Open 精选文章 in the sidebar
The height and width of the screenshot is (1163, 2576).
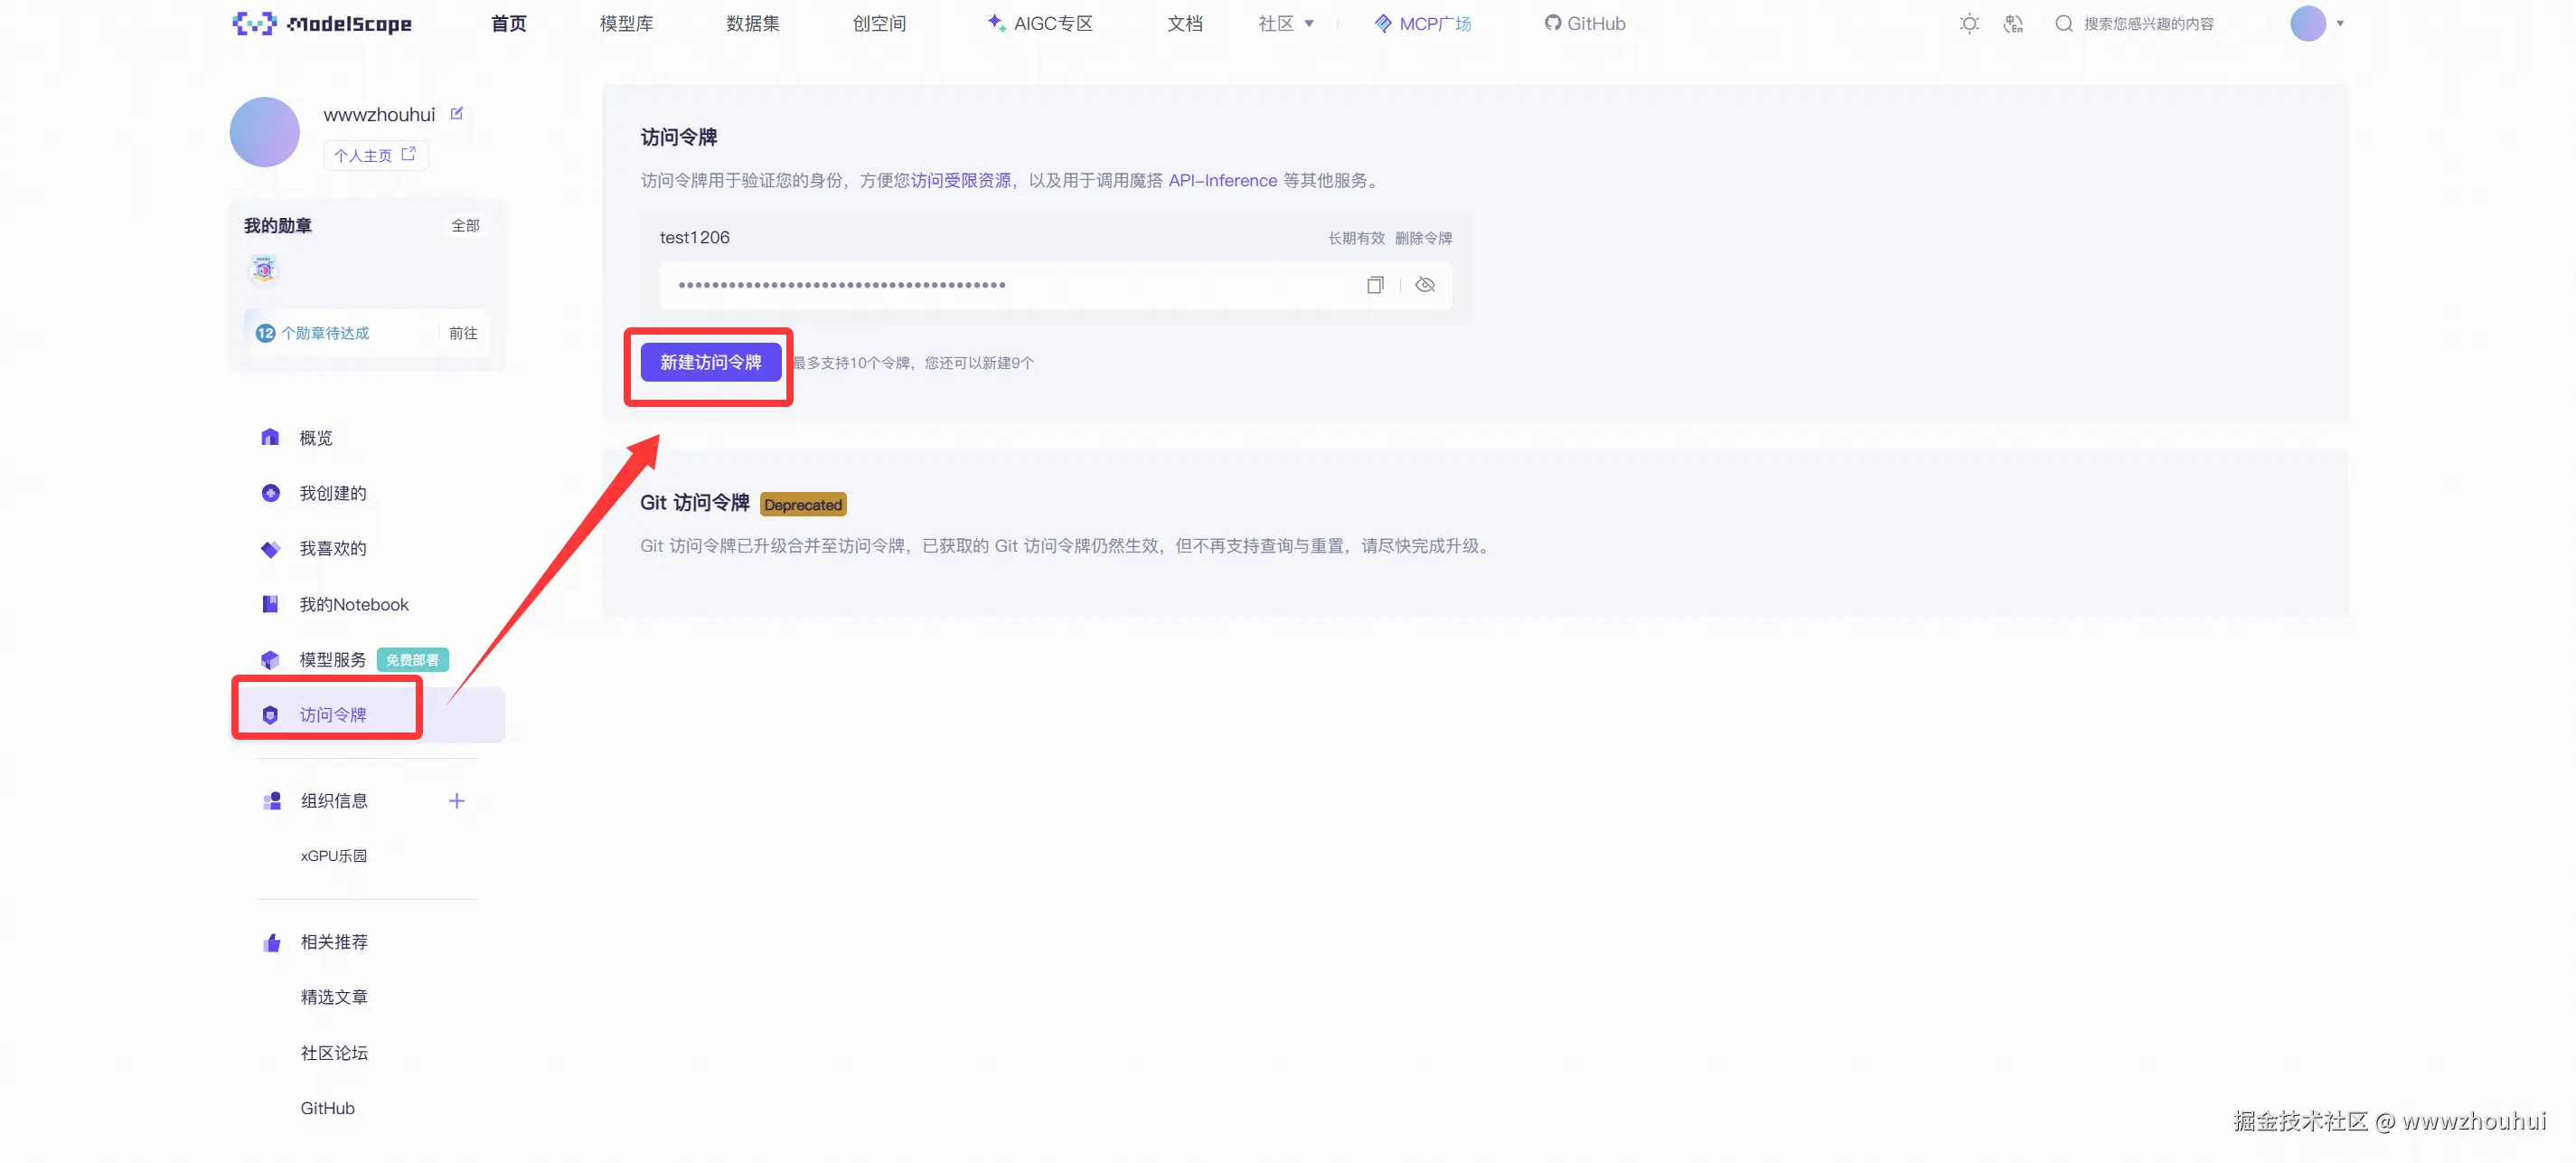[334, 997]
